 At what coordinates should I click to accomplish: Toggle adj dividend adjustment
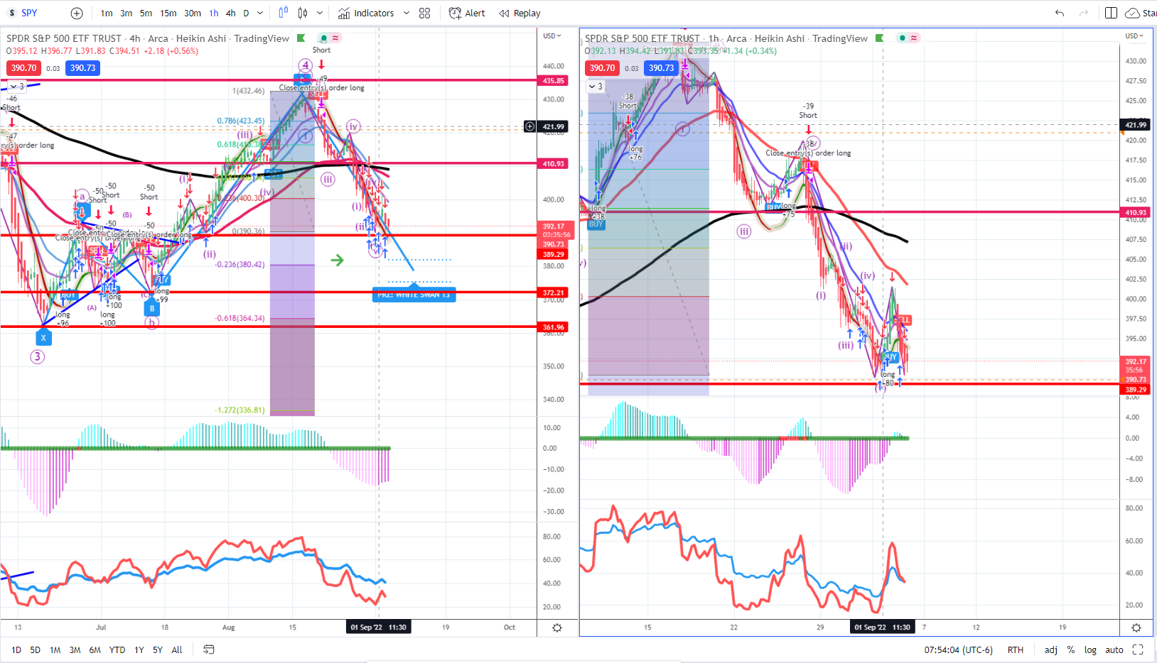[x=1051, y=650]
